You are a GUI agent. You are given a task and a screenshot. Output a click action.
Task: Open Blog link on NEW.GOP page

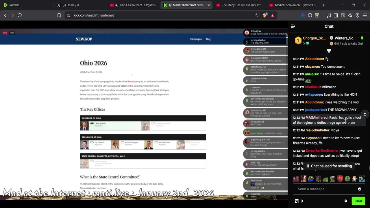point(208,39)
